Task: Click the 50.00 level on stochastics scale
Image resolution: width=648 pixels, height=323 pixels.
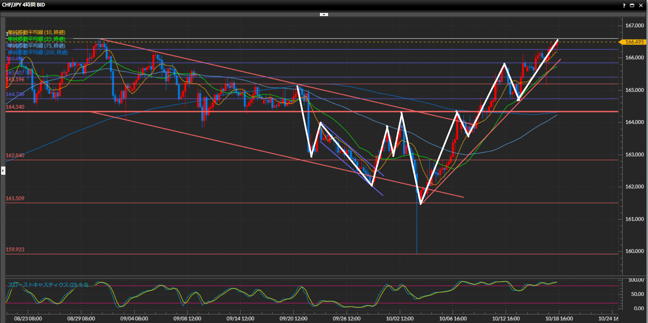Action: tap(637, 294)
